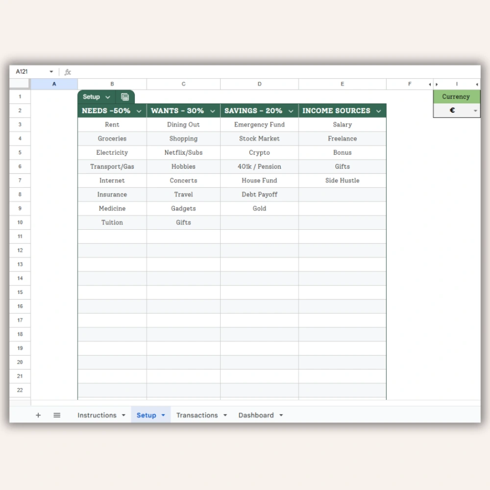Viewport: 490px width, 490px height.
Task: Open the SAVINGS - 20% dropdown chevron
Action: coord(291,111)
